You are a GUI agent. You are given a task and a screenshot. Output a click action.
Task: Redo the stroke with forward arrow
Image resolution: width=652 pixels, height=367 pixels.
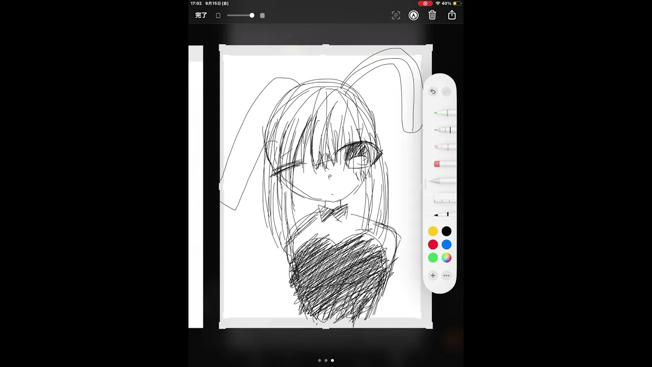[x=446, y=92]
